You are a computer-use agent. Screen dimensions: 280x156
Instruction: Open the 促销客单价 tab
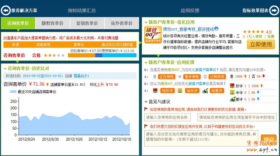coord(87,23)
